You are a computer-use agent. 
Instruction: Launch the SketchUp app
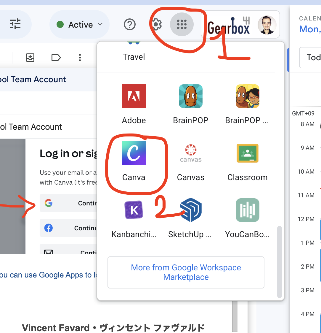[191, 218]
